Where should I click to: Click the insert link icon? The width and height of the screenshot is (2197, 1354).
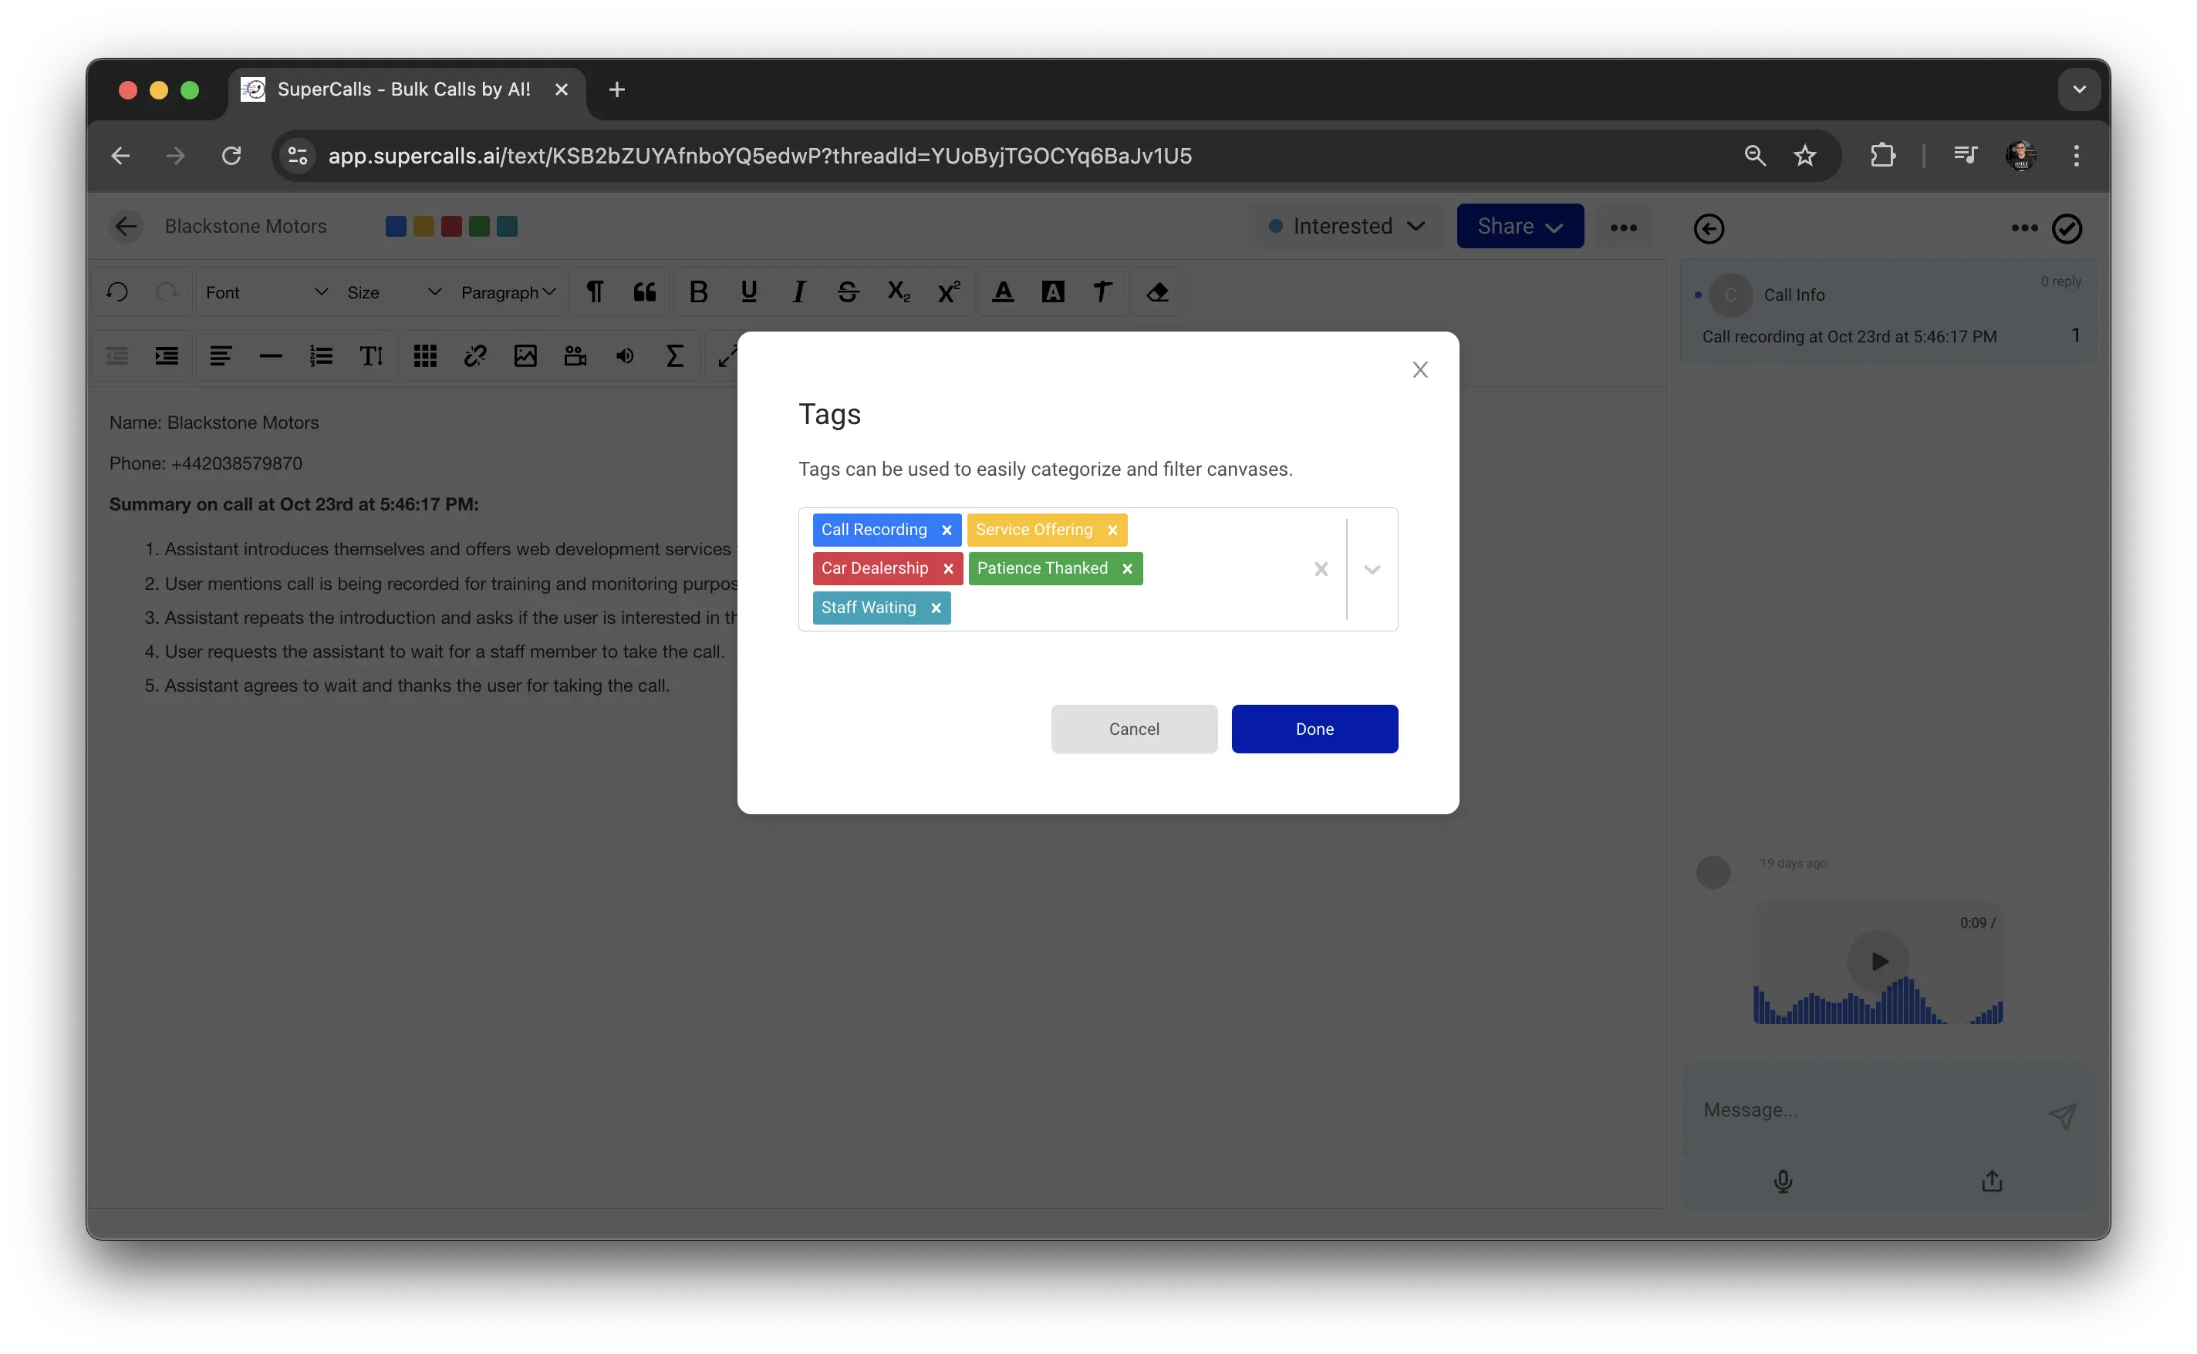474,356
